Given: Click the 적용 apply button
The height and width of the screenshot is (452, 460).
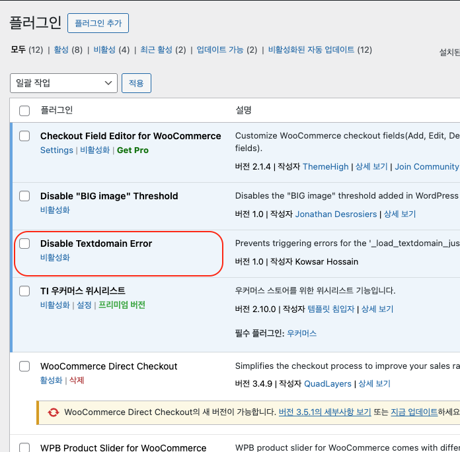Looking at the screenshot, I should click(x=136, y=83).
